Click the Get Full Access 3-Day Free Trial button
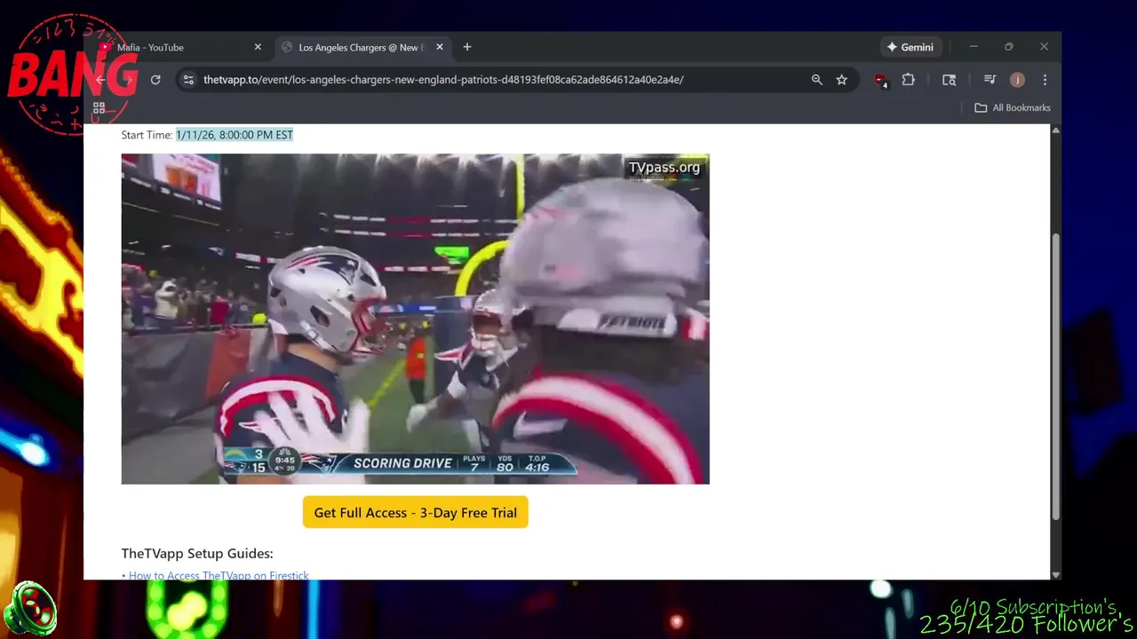1137x639 pixels. (416, 512)
